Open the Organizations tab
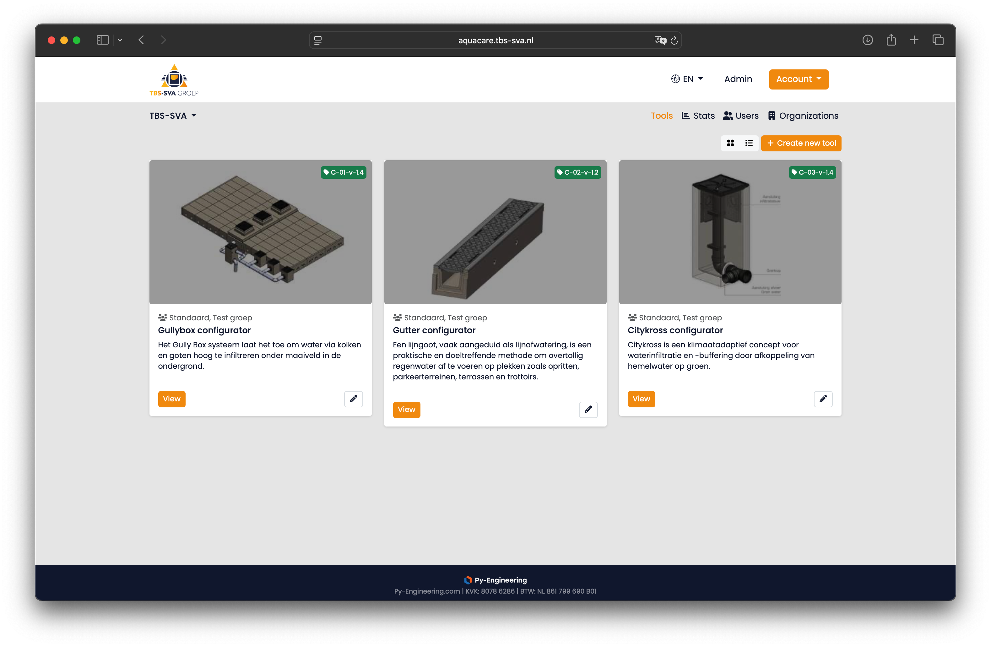 click(803, 116)
